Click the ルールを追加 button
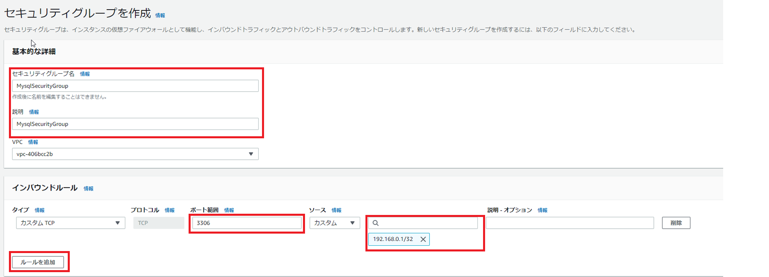The image size is (769, 277). [x=38, y=262]
